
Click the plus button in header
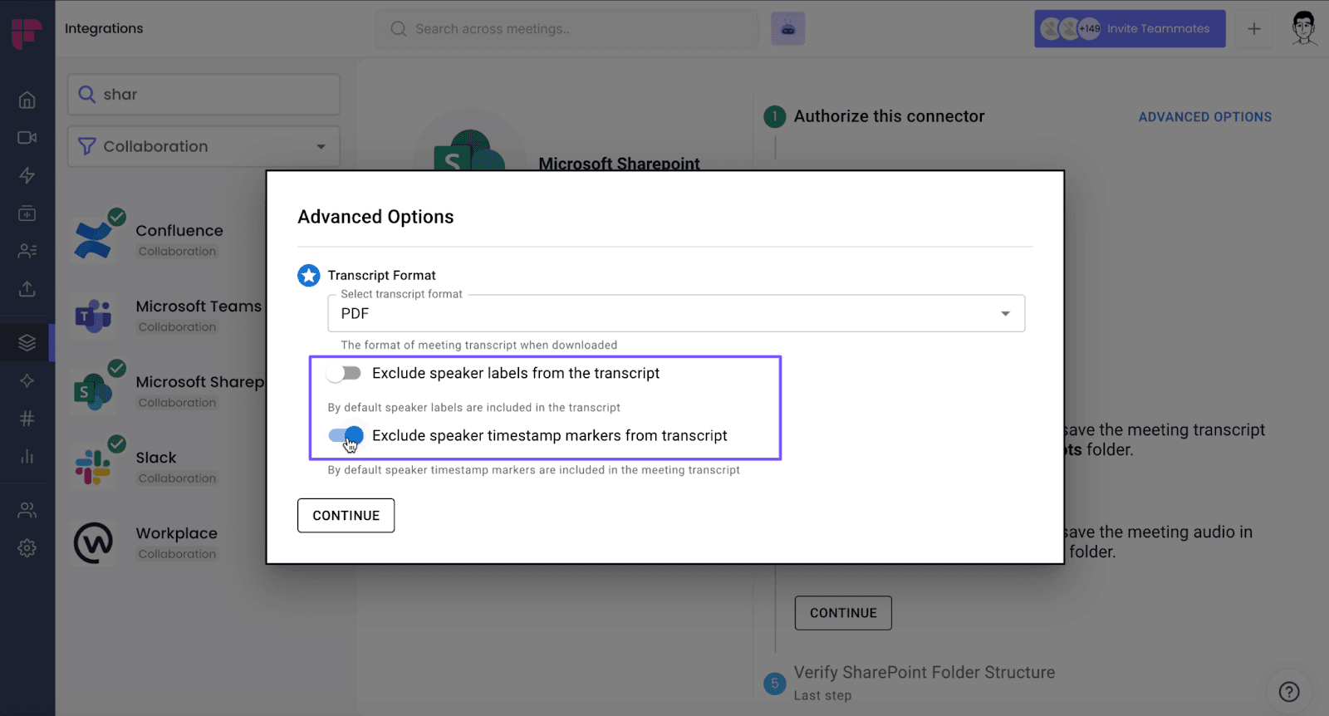[x=1254, y=29]
